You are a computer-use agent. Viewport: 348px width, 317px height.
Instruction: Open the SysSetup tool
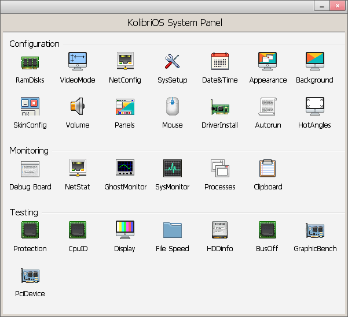tap(173, 61)
